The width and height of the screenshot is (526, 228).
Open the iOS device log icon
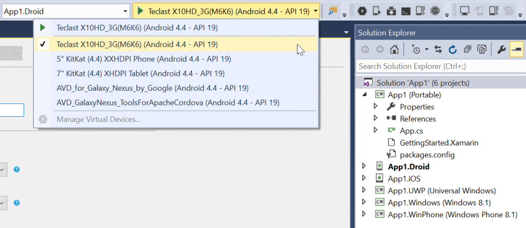[494, 11]
